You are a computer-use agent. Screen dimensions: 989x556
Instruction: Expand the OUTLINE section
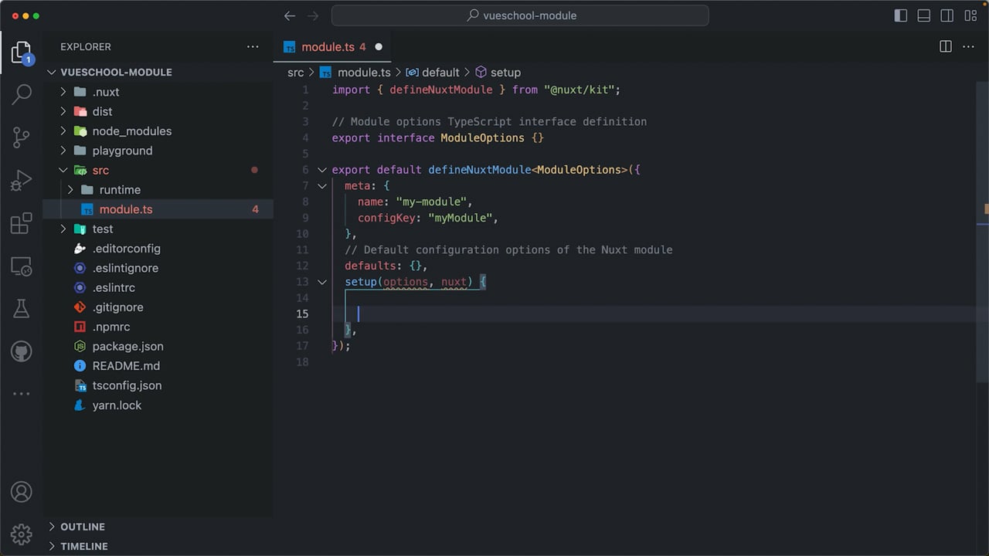pyautogui.click(x=158, y=527)
